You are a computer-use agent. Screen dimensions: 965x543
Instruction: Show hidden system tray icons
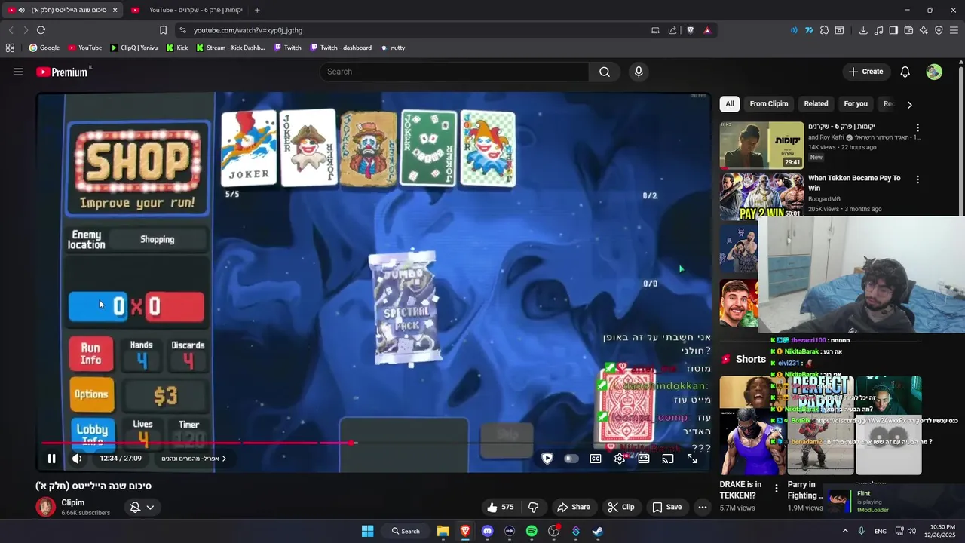[844, 531]
